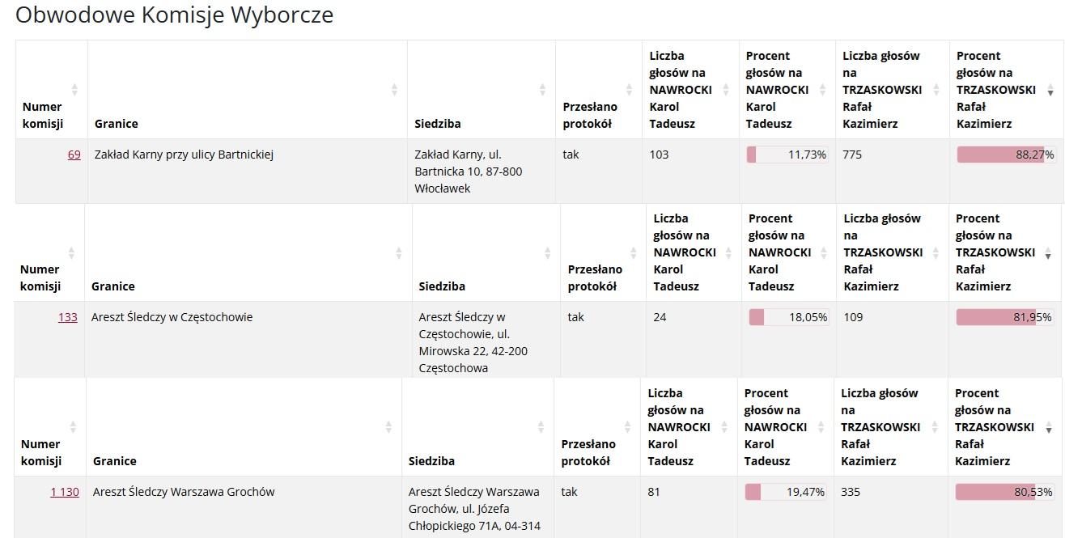Open commission number 133 link

68,317
